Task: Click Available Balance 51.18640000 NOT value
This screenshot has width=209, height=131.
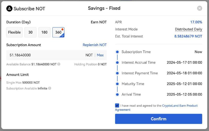Action: 44,64
